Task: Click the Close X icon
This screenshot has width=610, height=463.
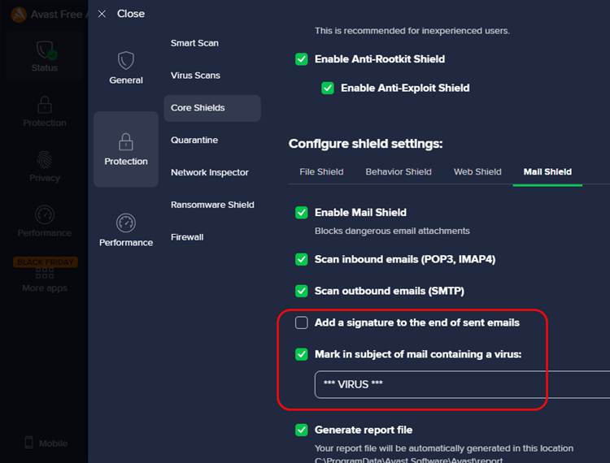Action: pyautogui.click(x=102, y=14)
